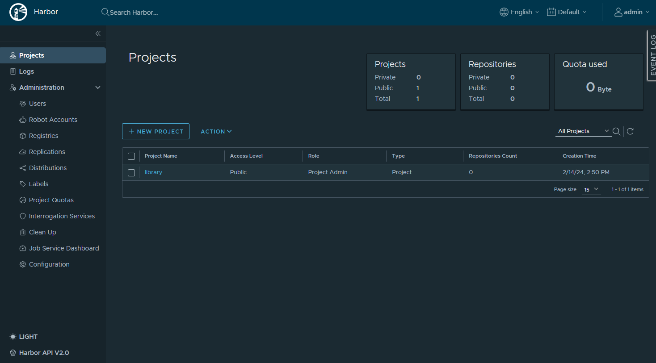
Task: Click the Job Service Dashboard icon
Action: coord(23,248)
